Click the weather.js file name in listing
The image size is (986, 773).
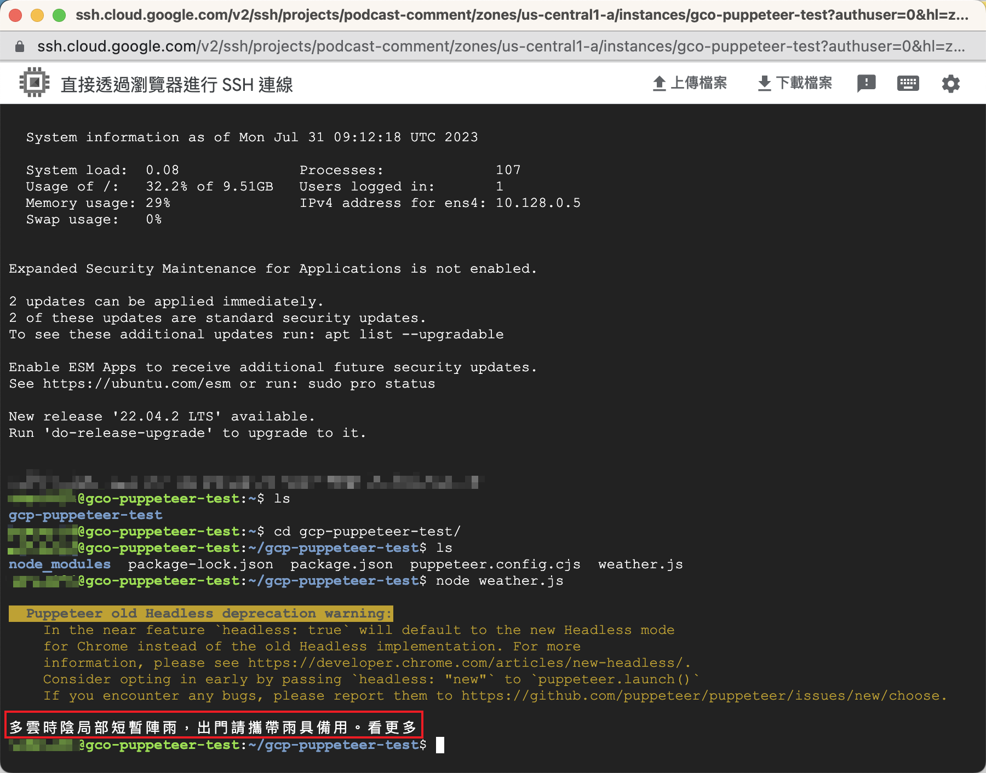pos(640,564)
